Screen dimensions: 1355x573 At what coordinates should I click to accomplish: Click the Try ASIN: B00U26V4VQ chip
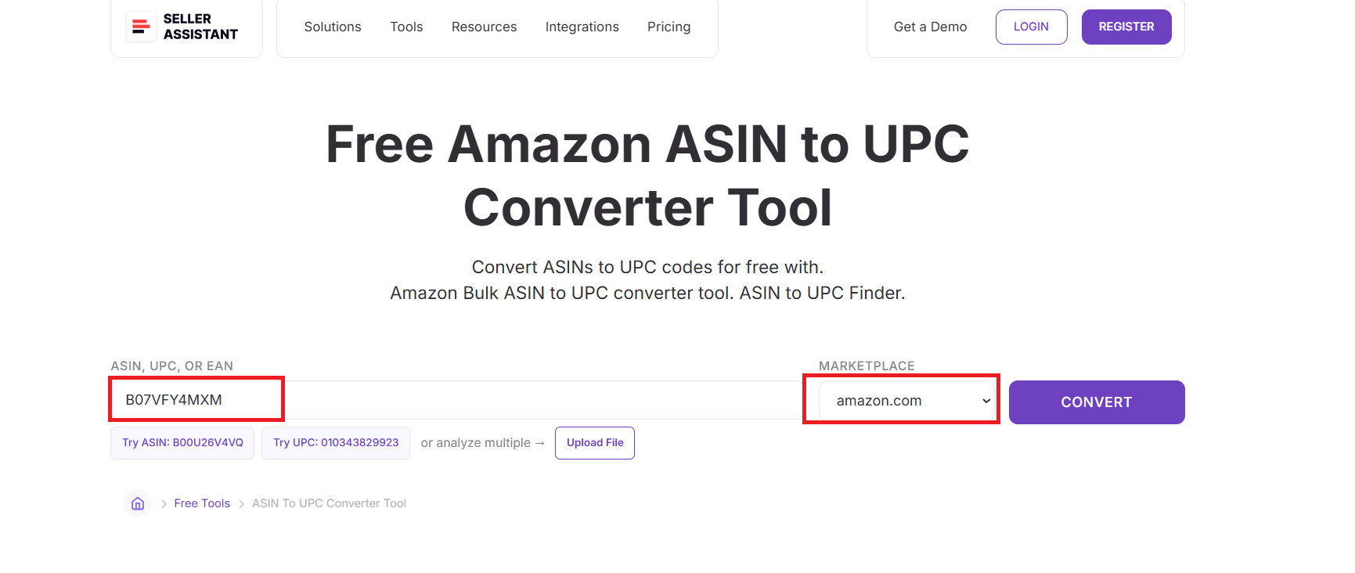[182, 442]
